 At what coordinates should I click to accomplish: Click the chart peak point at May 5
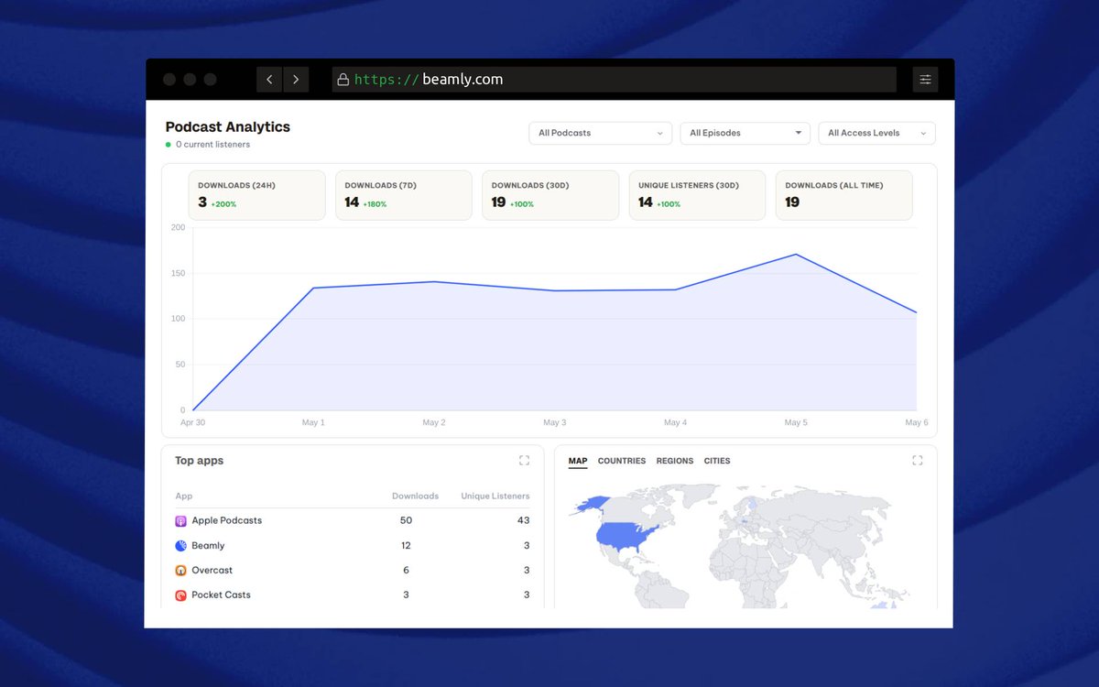(x=796, y=255)
